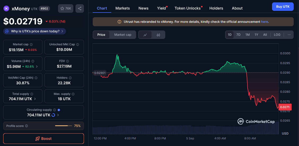Screen dimensions: 299x146
Task: Open the share icon button
Action: (x=80, y=8)
